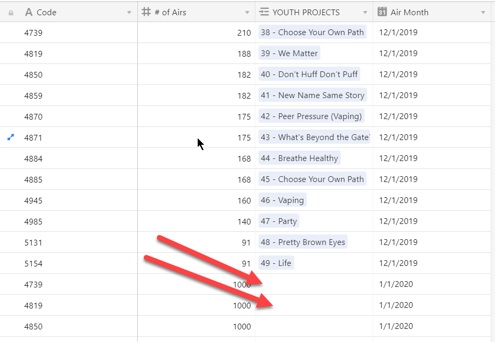Open linked record 48 - Pretty Brown Eyes
This screenshot has width=495, height=342.
[x=303, y=242]
